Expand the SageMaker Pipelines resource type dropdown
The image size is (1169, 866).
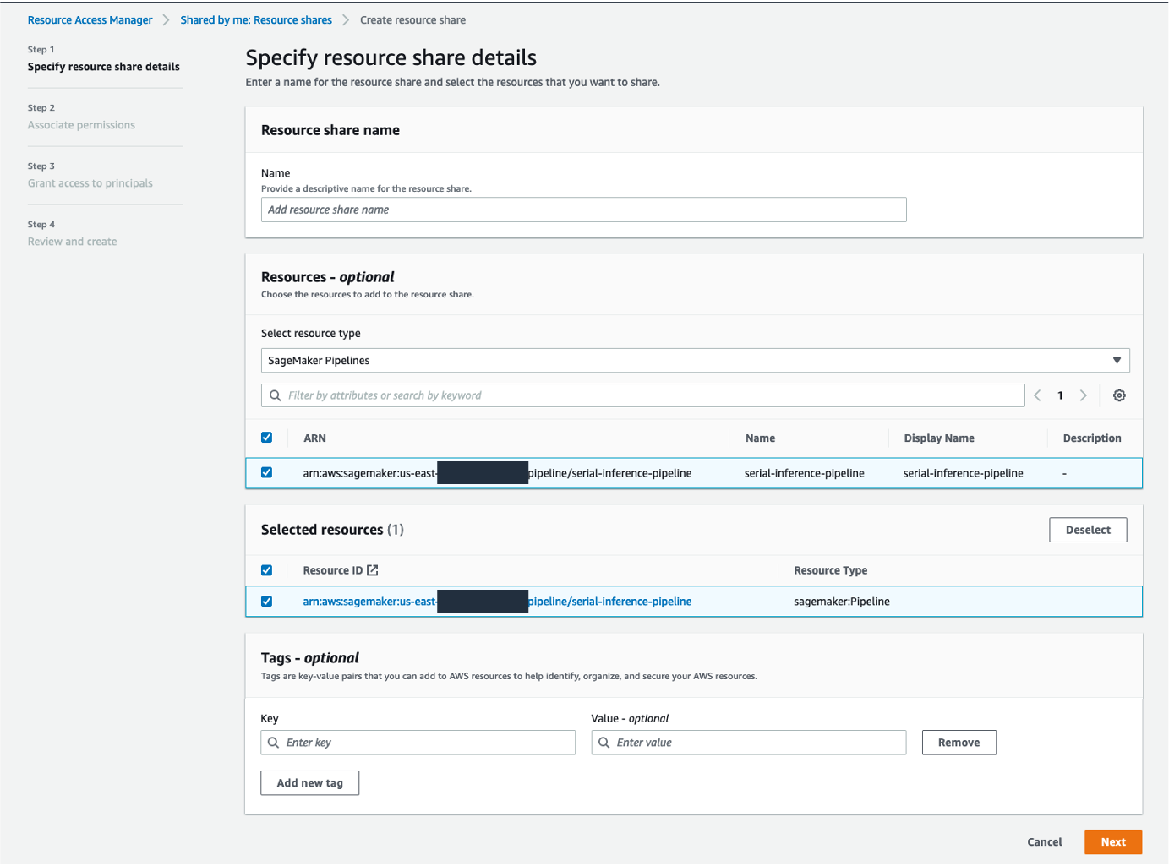[694, 361]
